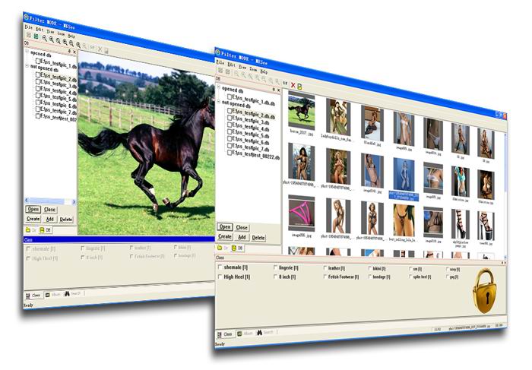Close the DB panel in right window
The width and height of the screenshot is (532, 370).
coord(279,90)
